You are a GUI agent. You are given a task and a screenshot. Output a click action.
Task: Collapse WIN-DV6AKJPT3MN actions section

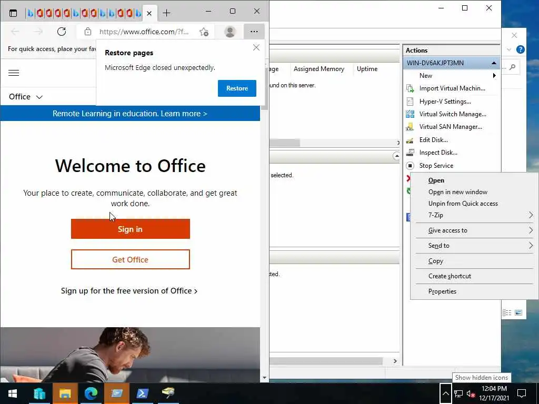coord(494,63)
